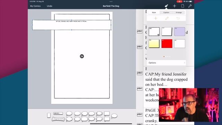Pick the first wavy speech balloon, bottom row
Viewport: 222px width, 125px height.
(69, 119)
